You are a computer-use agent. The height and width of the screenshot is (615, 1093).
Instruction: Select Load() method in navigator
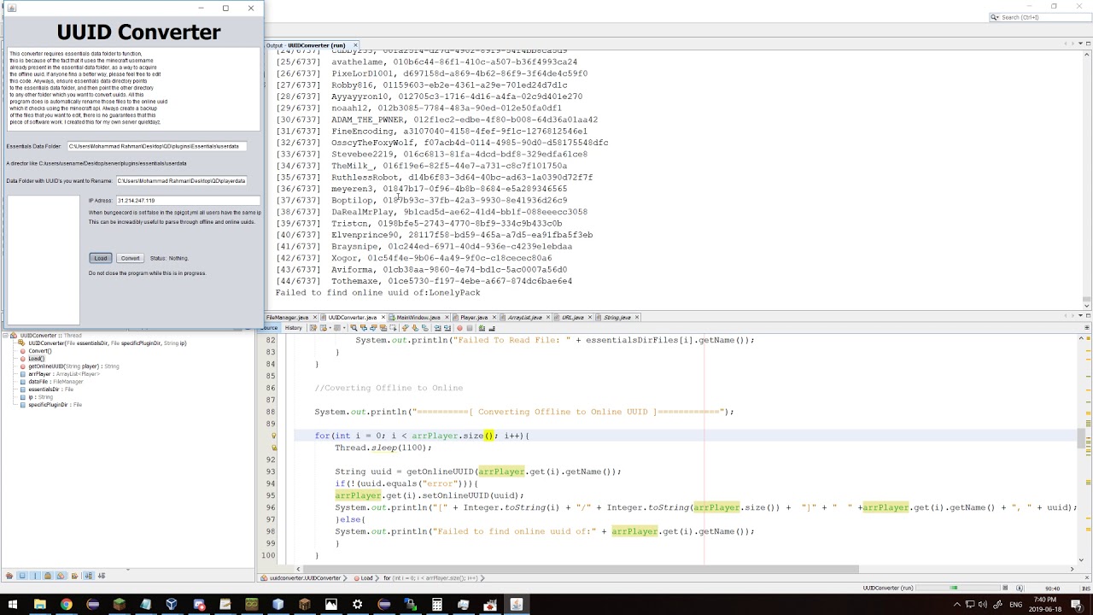(36, 359)
